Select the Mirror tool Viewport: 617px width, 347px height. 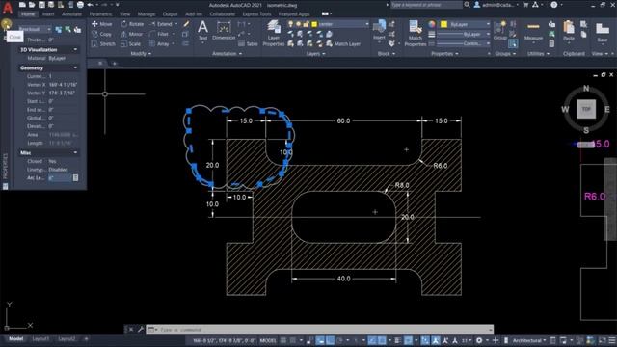tap(132, 35)
